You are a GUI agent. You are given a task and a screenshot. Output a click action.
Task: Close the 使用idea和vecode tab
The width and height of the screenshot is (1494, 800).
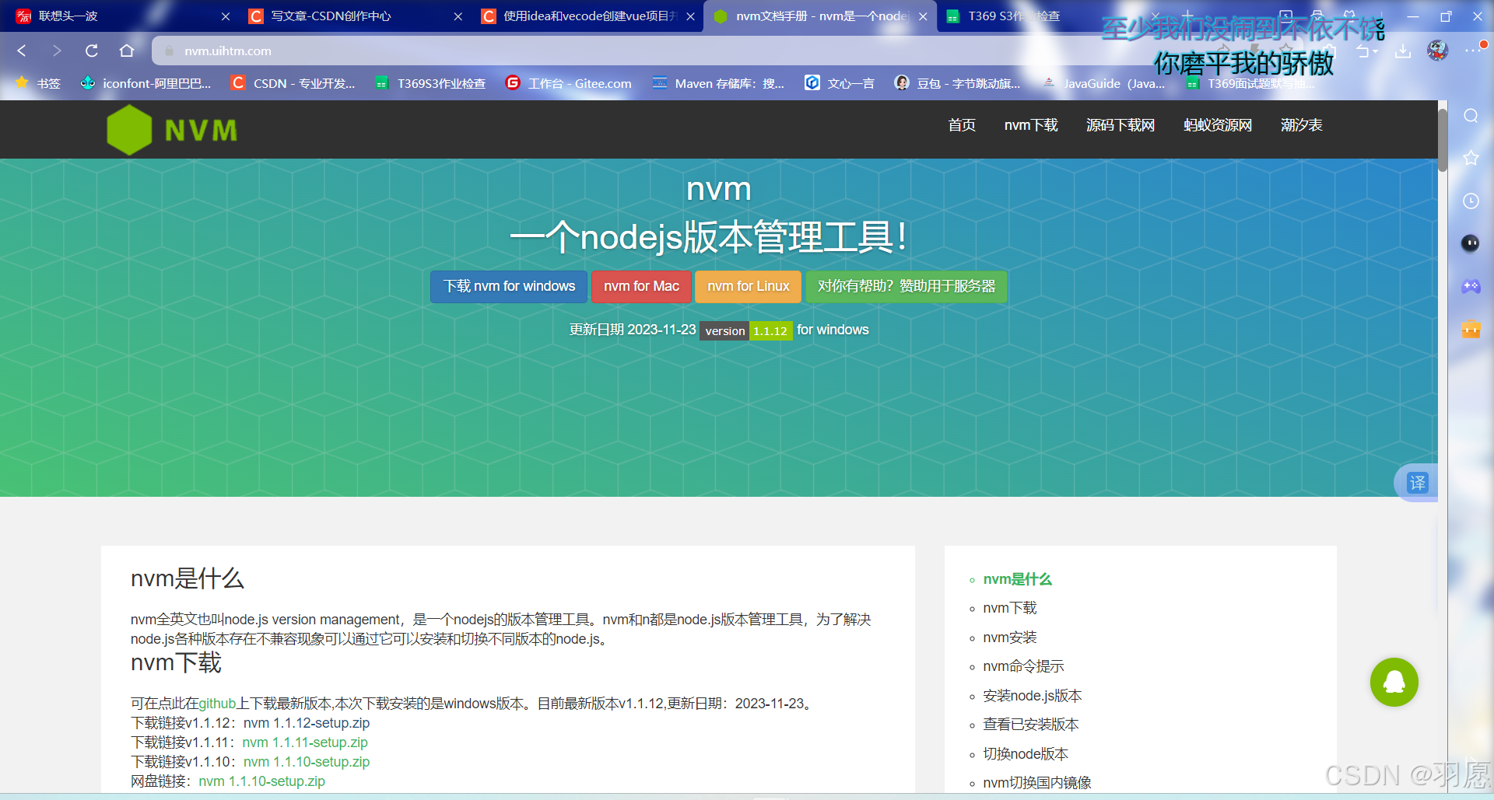pyautogui.click(x=690, y=16)
